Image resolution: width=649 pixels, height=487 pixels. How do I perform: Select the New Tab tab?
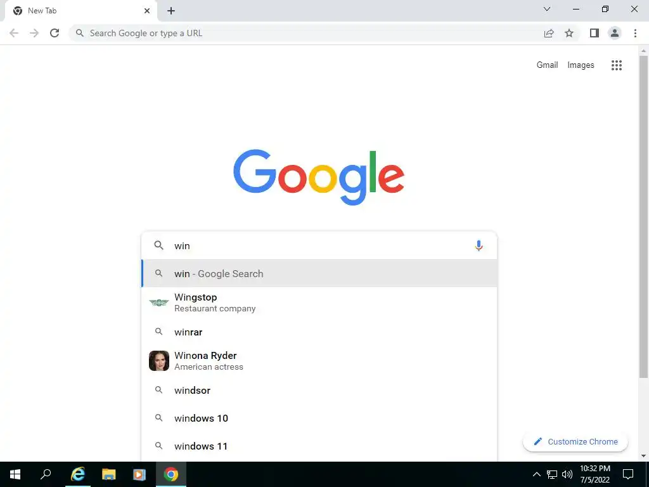[x=82, y=11]
